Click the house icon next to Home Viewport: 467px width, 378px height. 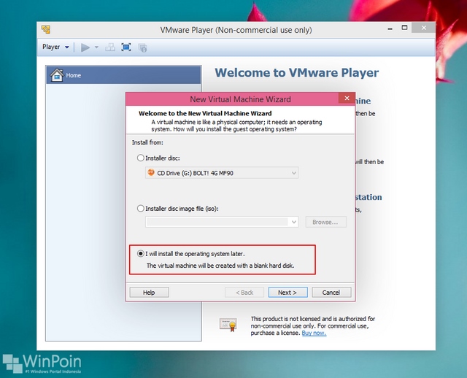[x=57, y=75]
